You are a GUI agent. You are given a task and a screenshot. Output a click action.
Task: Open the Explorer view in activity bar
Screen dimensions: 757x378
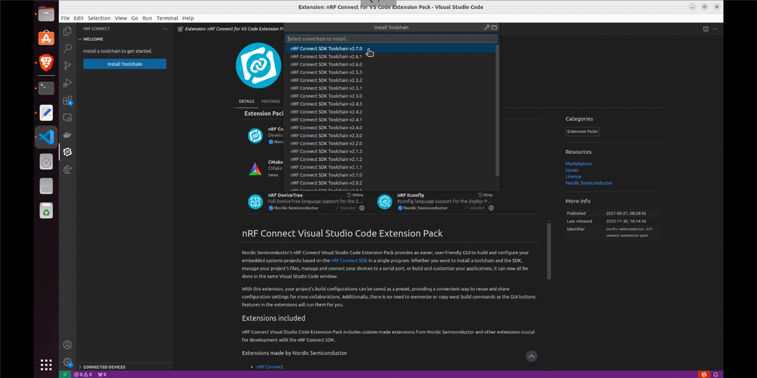click(x=67, y=31)
